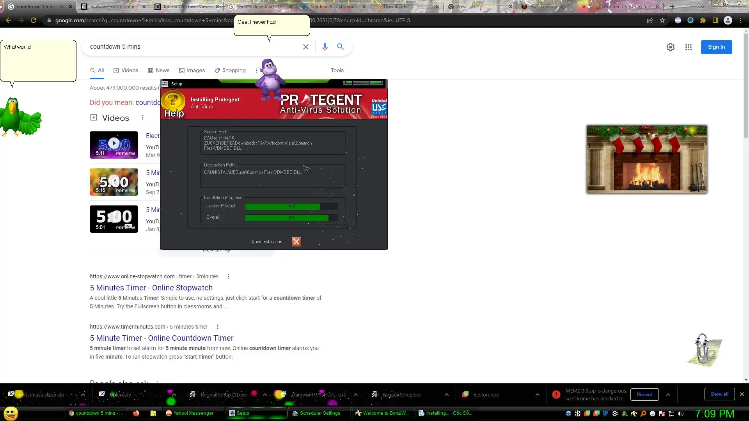749x421 pixels.
Task: Reload the page in Chrome
Action: click(x=34, y=21)
